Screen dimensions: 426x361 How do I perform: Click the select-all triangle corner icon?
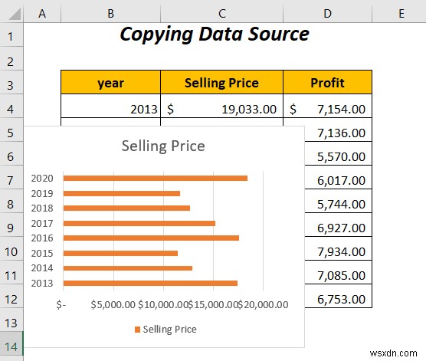coord(14,14)
